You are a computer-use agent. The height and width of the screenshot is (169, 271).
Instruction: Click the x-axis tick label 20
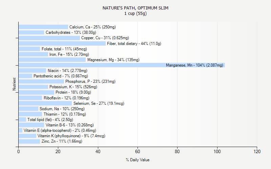(x=58, y=151)
